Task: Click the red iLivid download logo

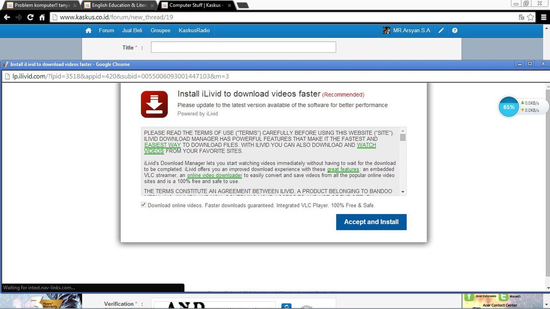Action: [154, 104]
